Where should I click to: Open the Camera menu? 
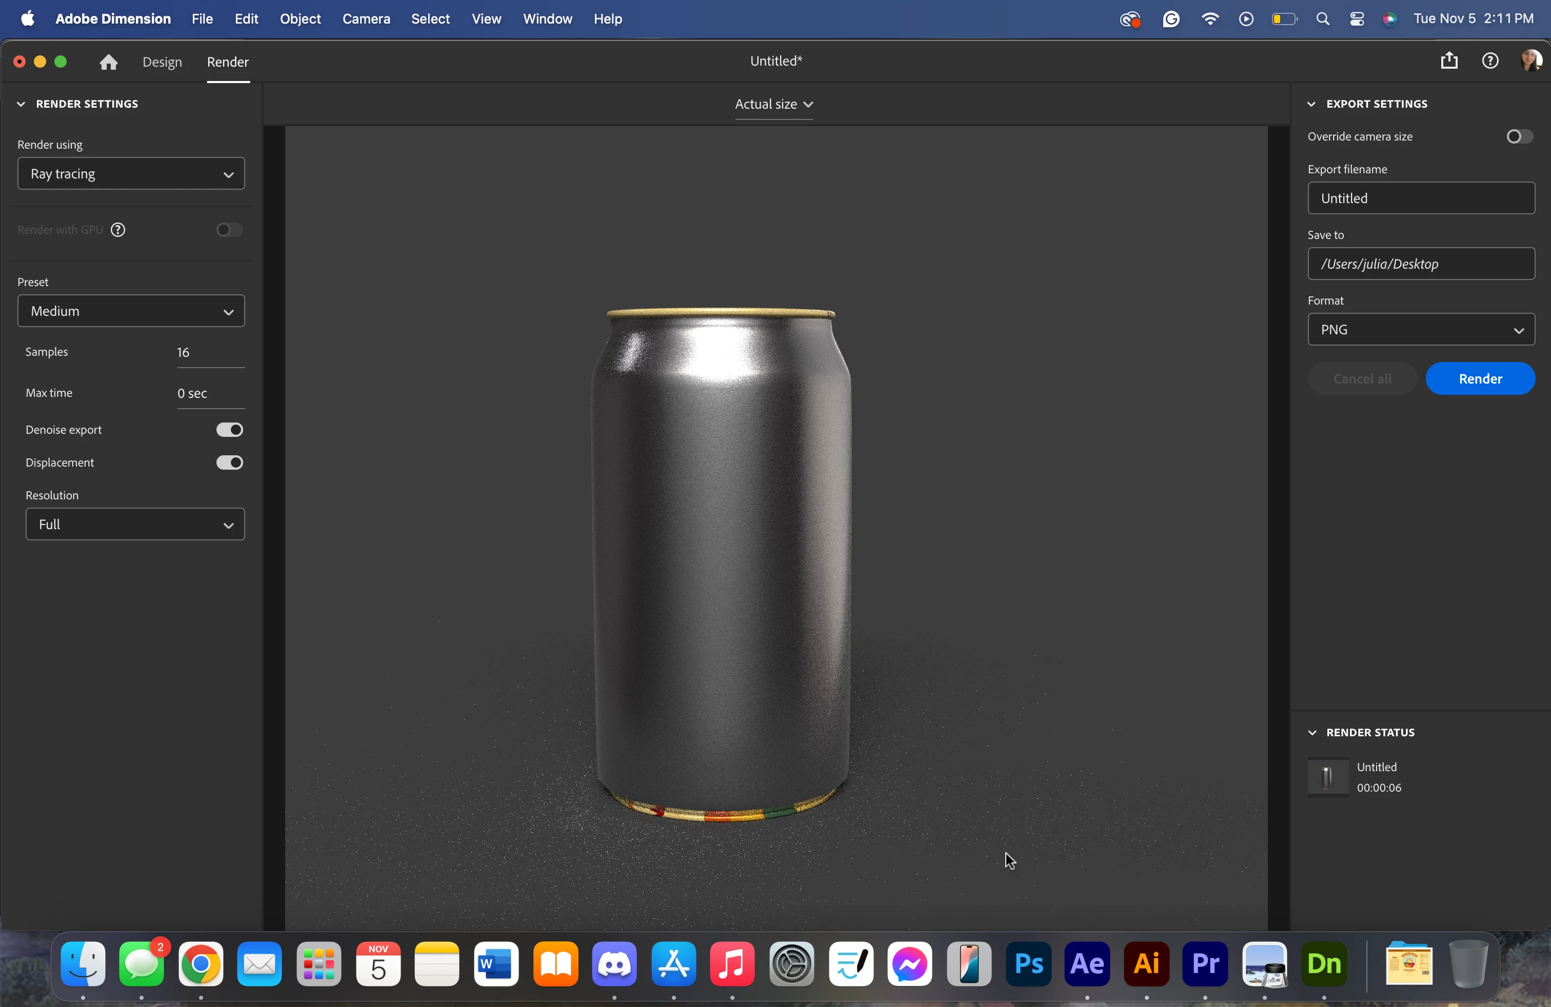point(366,19)
